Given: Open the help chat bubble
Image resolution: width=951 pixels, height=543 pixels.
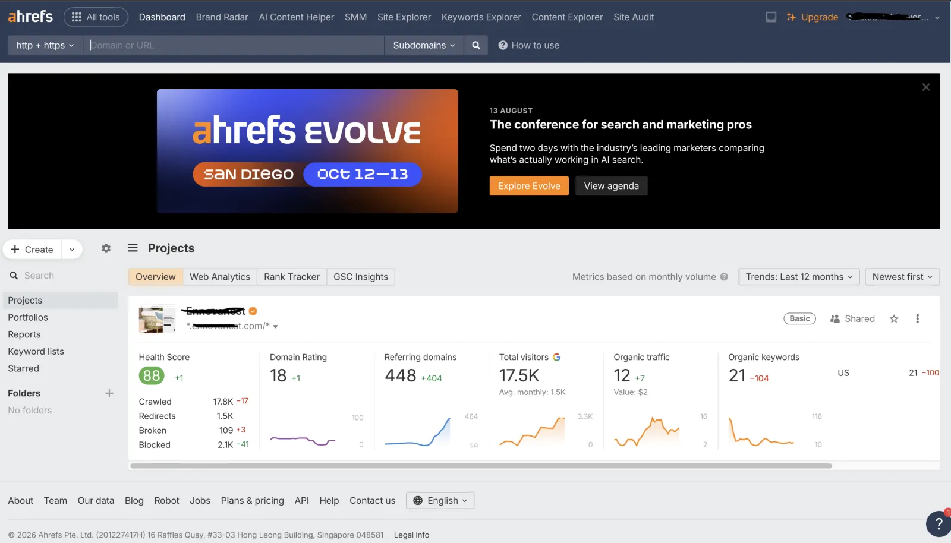Looking at the screenshot, I should point(939,523).
